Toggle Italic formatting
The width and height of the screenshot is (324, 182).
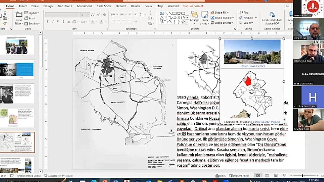[53, 22]
